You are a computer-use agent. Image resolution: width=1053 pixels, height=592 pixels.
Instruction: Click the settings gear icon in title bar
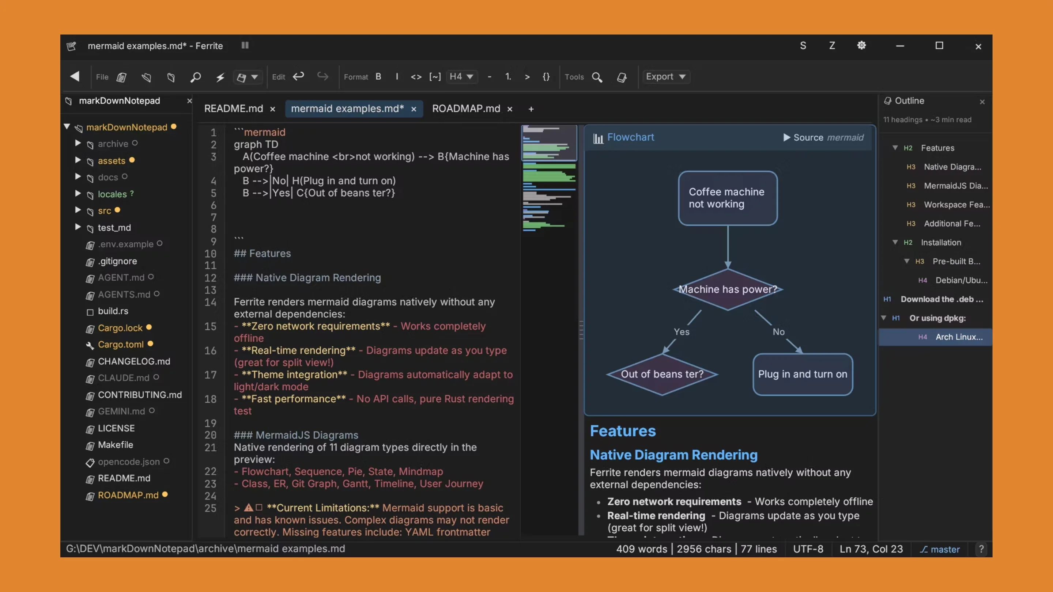(861, 45)
